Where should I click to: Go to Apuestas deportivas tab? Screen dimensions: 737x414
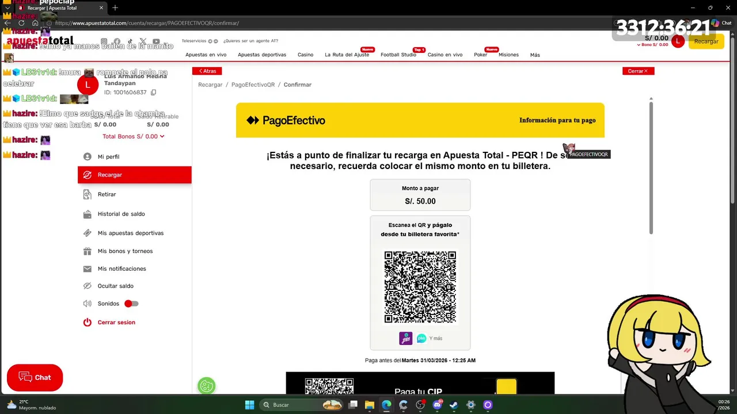(x=262, y=55)
